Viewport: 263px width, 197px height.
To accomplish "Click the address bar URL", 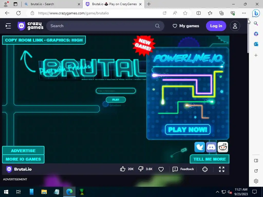I will click(x=73, y=13).
